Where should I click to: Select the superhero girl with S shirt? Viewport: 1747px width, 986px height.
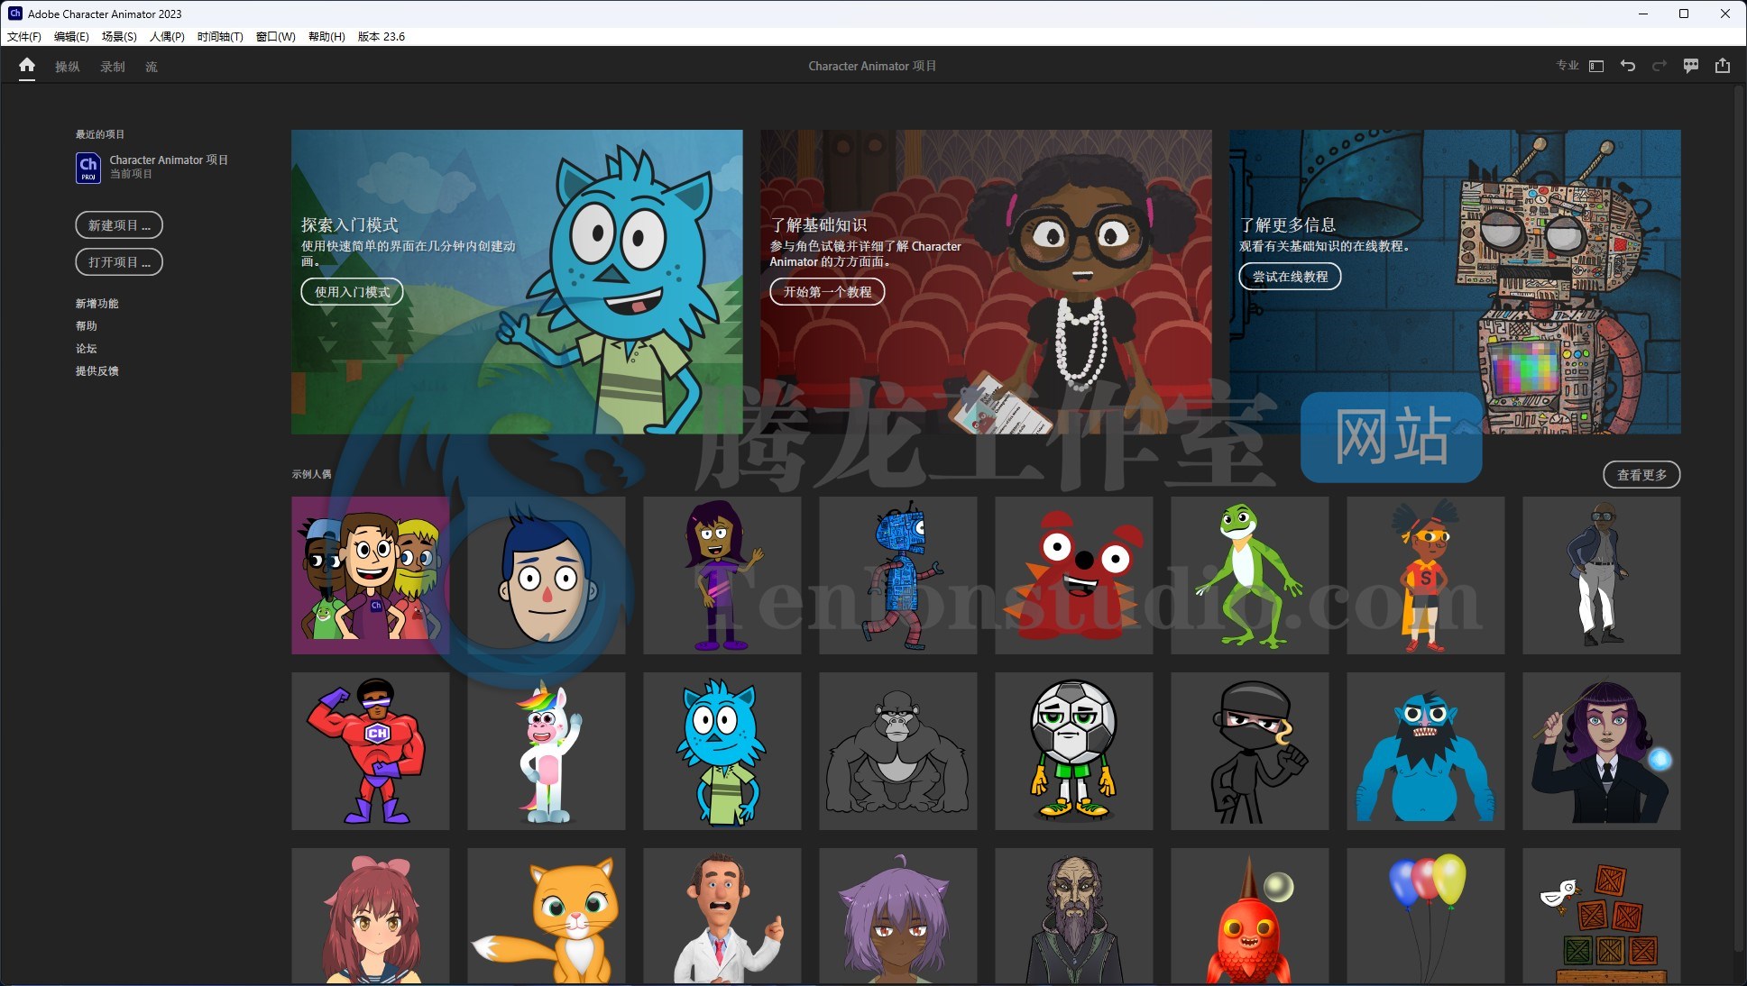point(1426,575)
